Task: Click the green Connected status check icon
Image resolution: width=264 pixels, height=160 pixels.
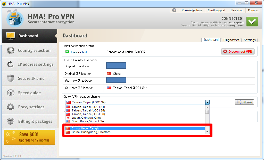Action: [67, 52]
